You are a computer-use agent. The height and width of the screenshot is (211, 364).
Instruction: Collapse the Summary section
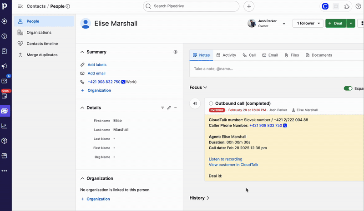82,52
